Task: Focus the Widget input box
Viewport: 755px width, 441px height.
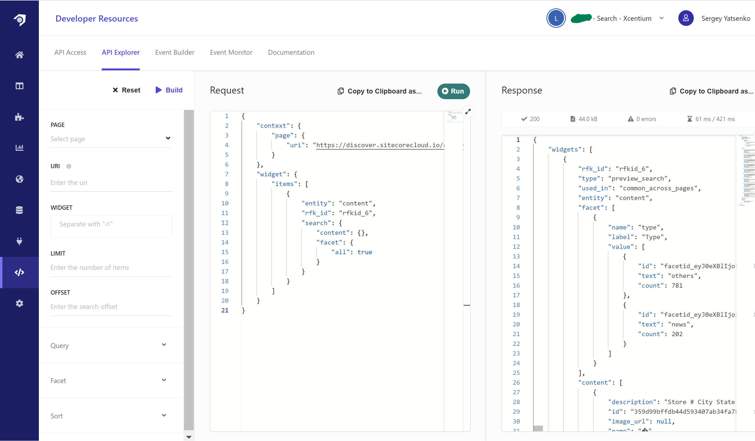Action: [111, 226]
